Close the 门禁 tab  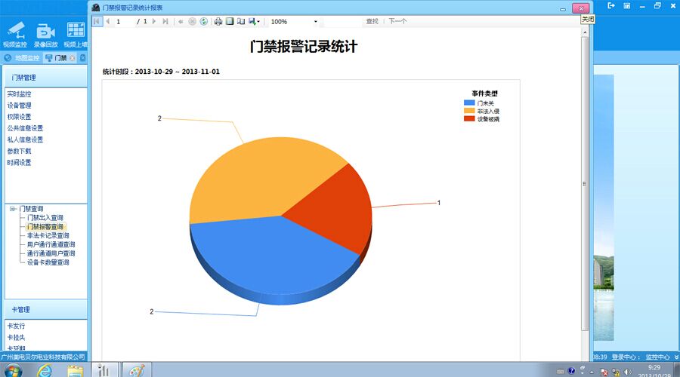pyautogui.click(x=73, y=58)
